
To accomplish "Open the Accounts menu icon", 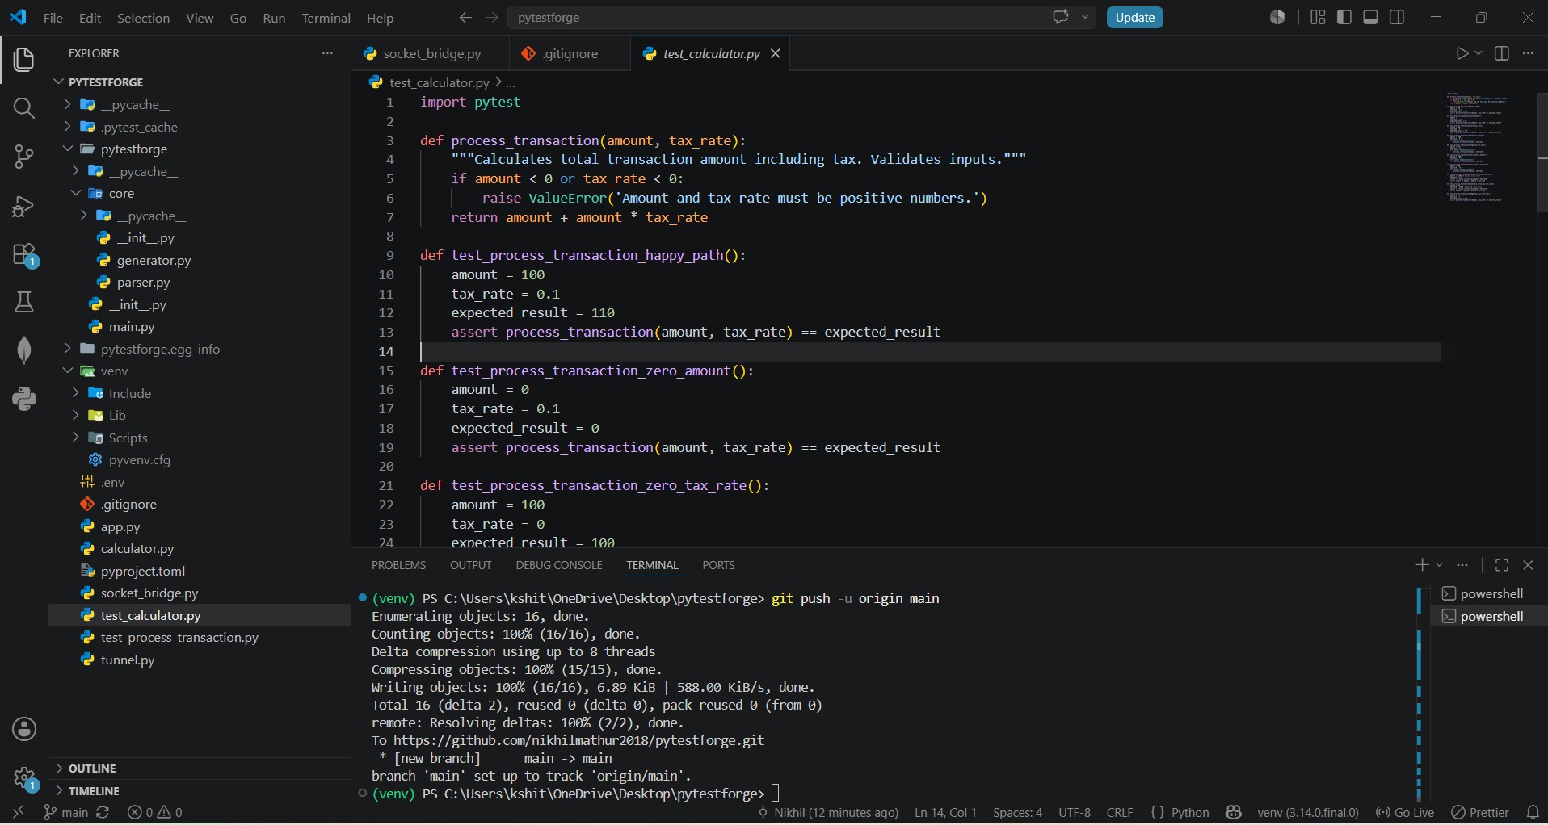I will [x=24, y=730].
